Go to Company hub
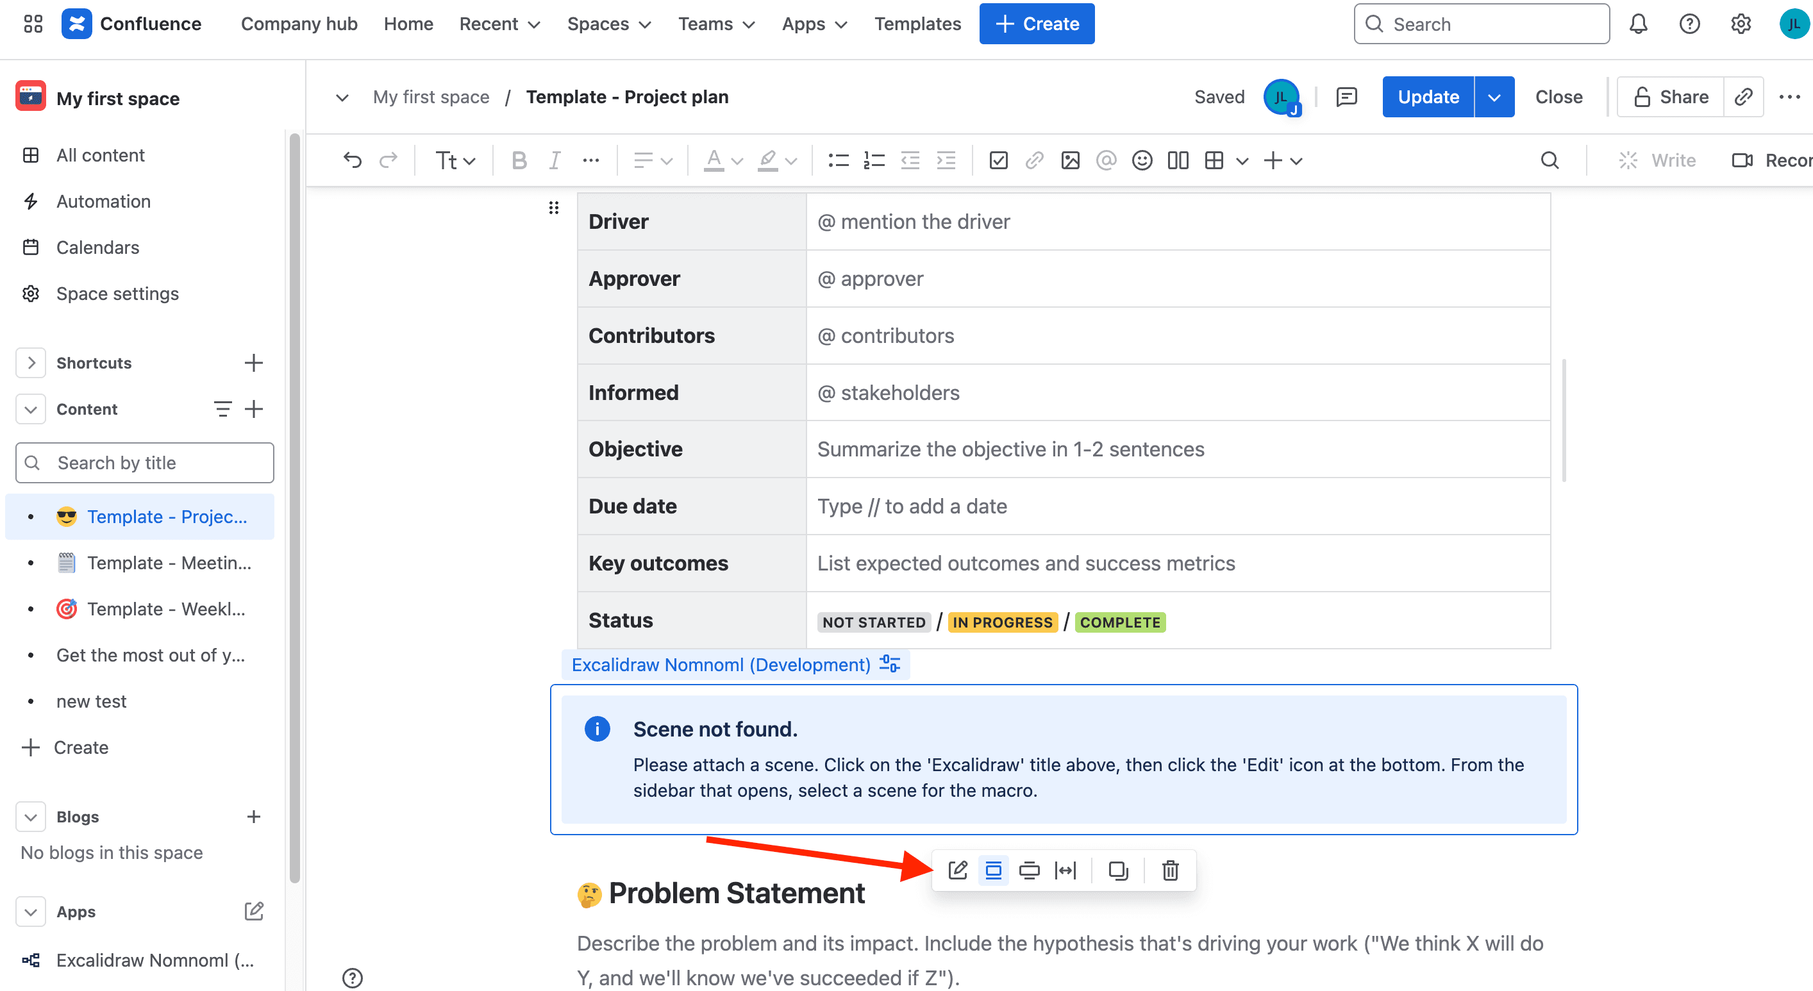 click(299, 24)
